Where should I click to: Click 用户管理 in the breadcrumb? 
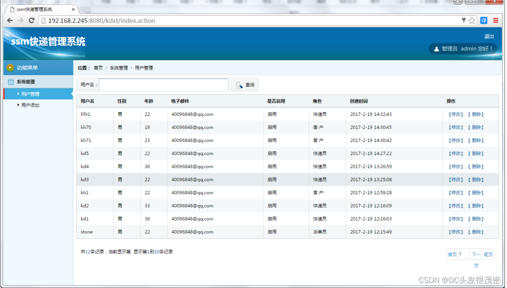pos(144,68)
